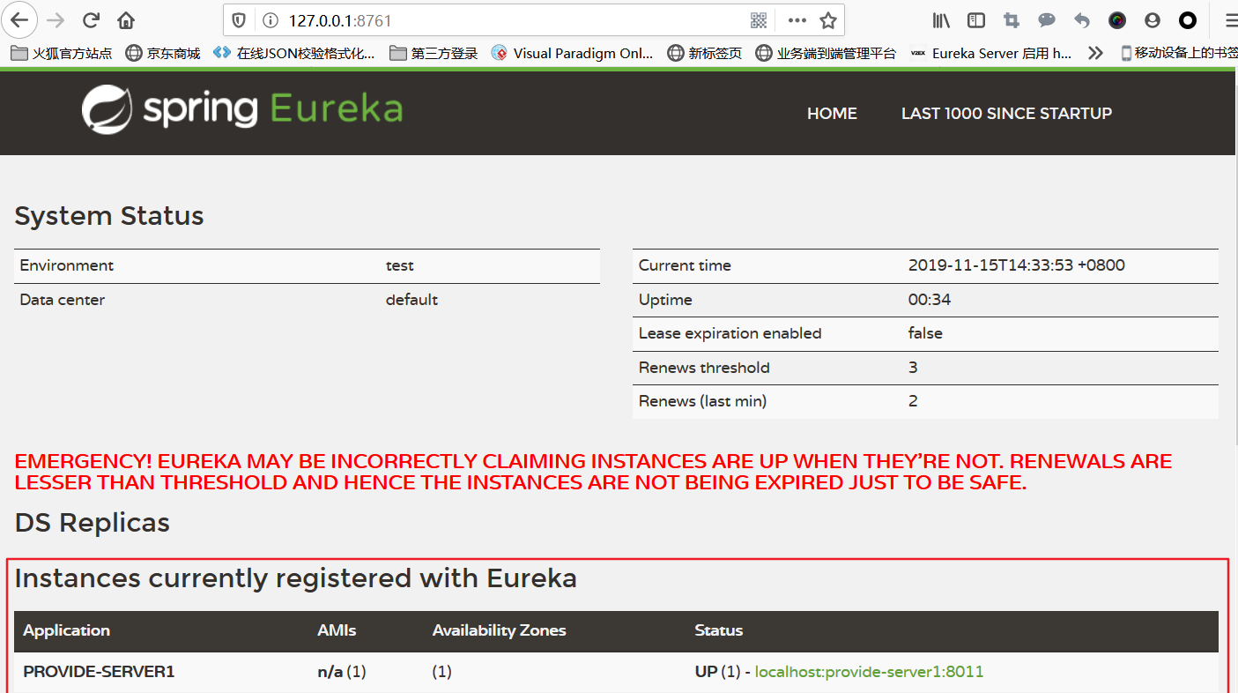Open the Eureka Server 启用 bookmark

click(x=991, y=53)
